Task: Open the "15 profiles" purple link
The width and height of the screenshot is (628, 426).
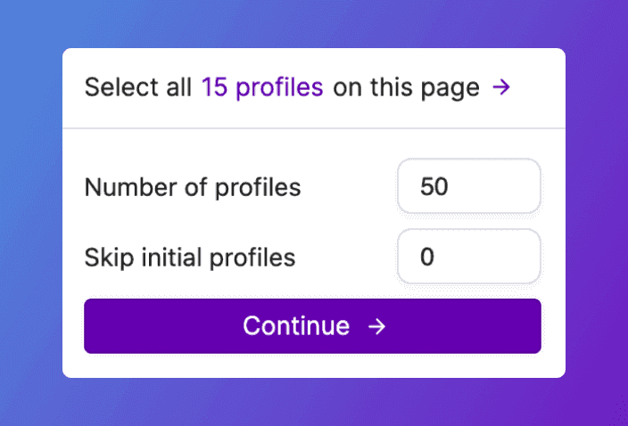Action: click(x=262, y=87)
